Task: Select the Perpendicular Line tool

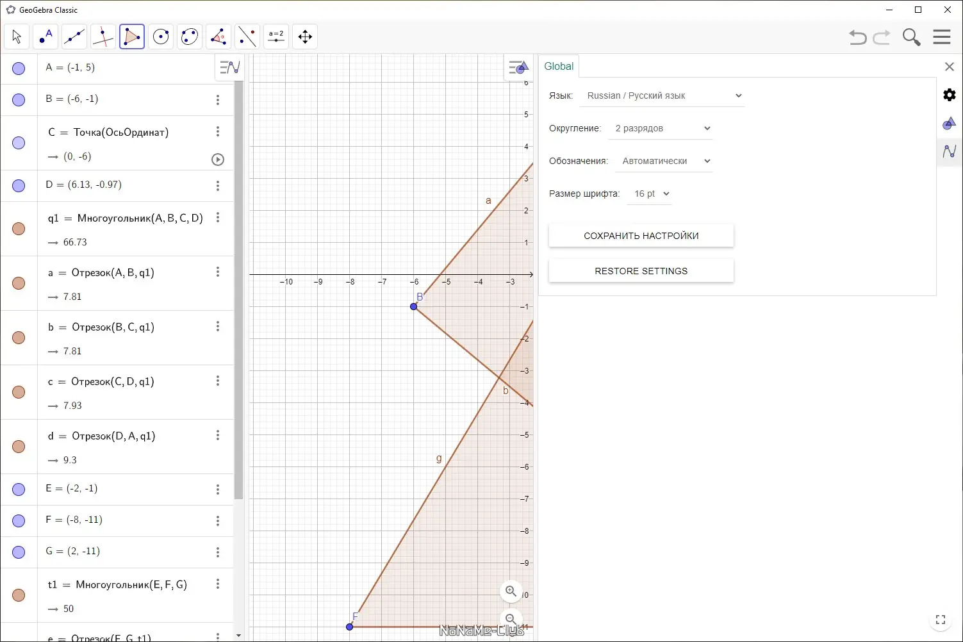Action: 103,37
